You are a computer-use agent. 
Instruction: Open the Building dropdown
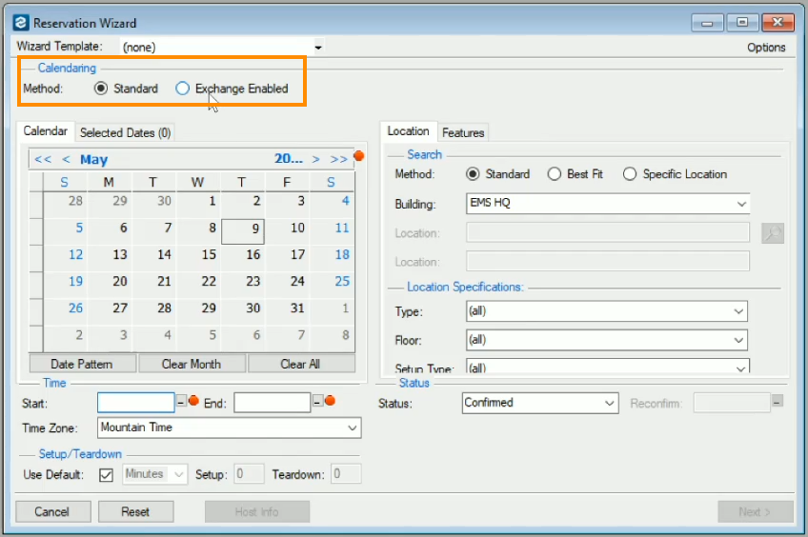[x=741, y=204]
